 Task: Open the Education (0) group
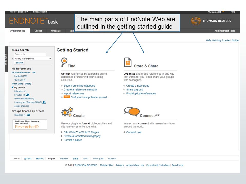(x=20, y=91)
